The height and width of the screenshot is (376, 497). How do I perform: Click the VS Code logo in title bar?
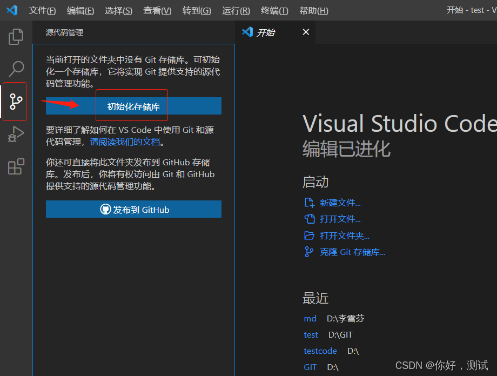[12, 10]
